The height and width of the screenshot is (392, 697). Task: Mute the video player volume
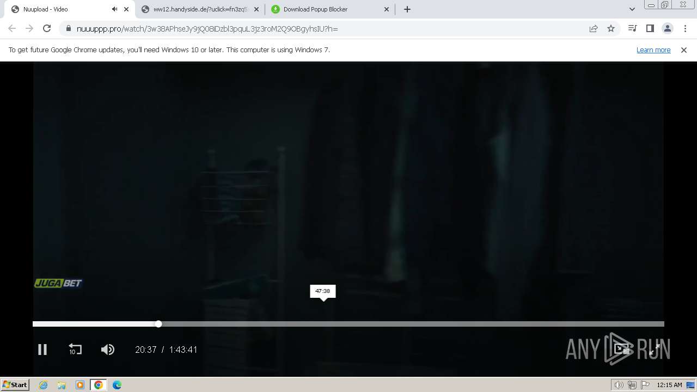(108, 350)
